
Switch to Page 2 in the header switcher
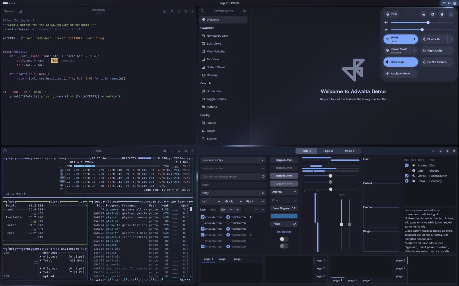click(328, 151)
